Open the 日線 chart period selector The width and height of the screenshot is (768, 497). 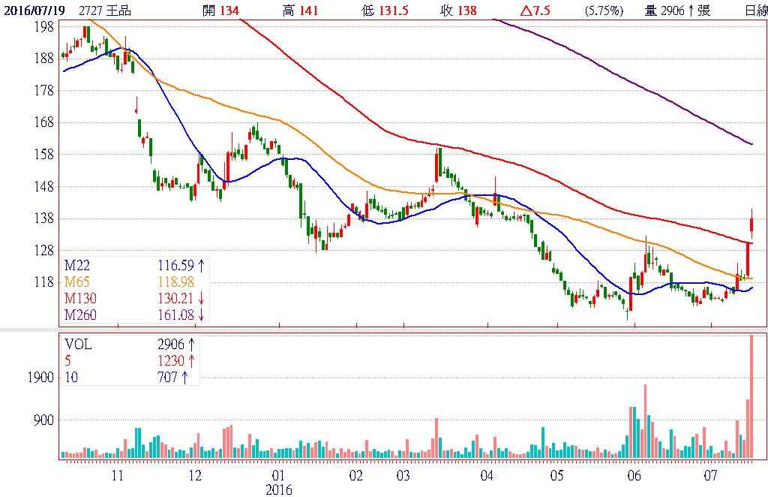[x=751, y=11]
